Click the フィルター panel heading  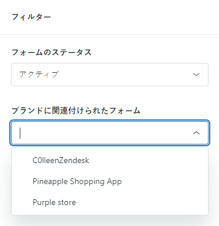click(x=31, y=17)
